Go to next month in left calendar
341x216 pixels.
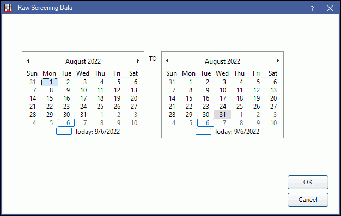coord(138,61)
